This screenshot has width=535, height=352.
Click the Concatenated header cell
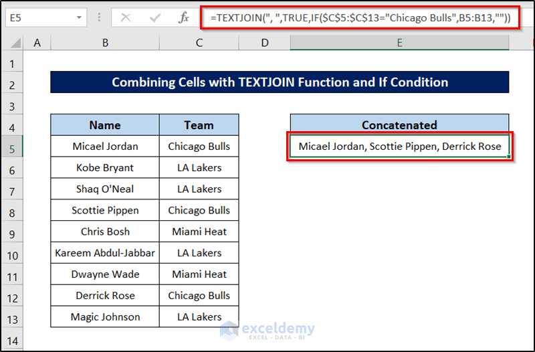(399, 124)
